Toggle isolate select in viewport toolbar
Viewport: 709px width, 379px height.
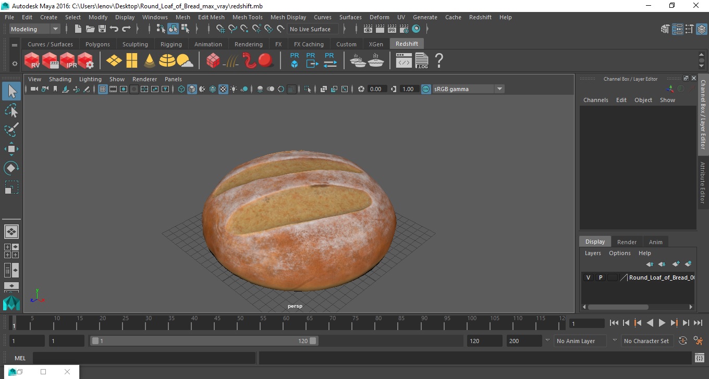(308, 89)
